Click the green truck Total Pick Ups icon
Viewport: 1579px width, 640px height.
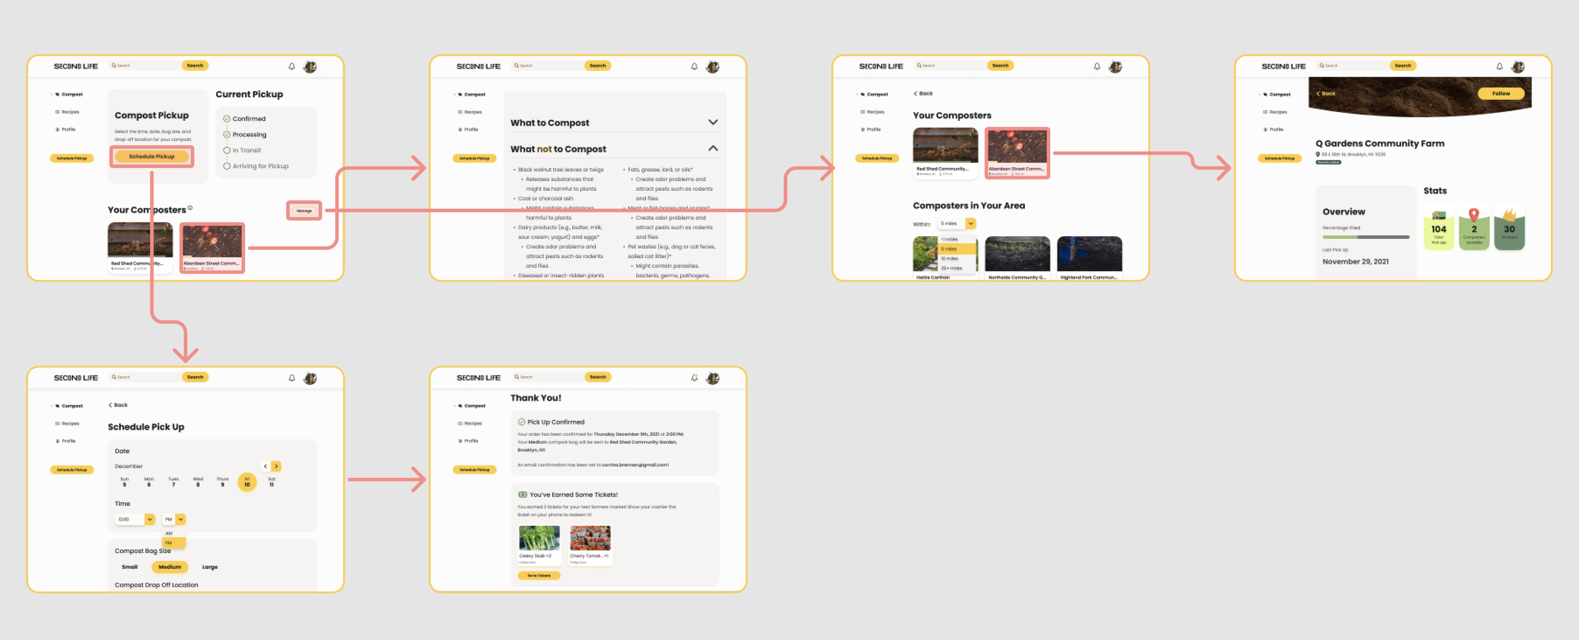click(x=1438, y=215)
